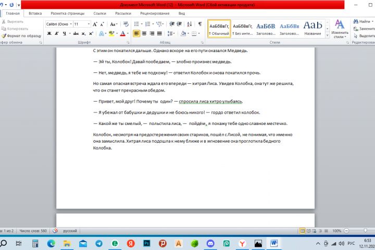The height and width of the screenshot is (250, 375).
Task: Toggle paragraph marks ¶ display
Action: pos(200,24)
